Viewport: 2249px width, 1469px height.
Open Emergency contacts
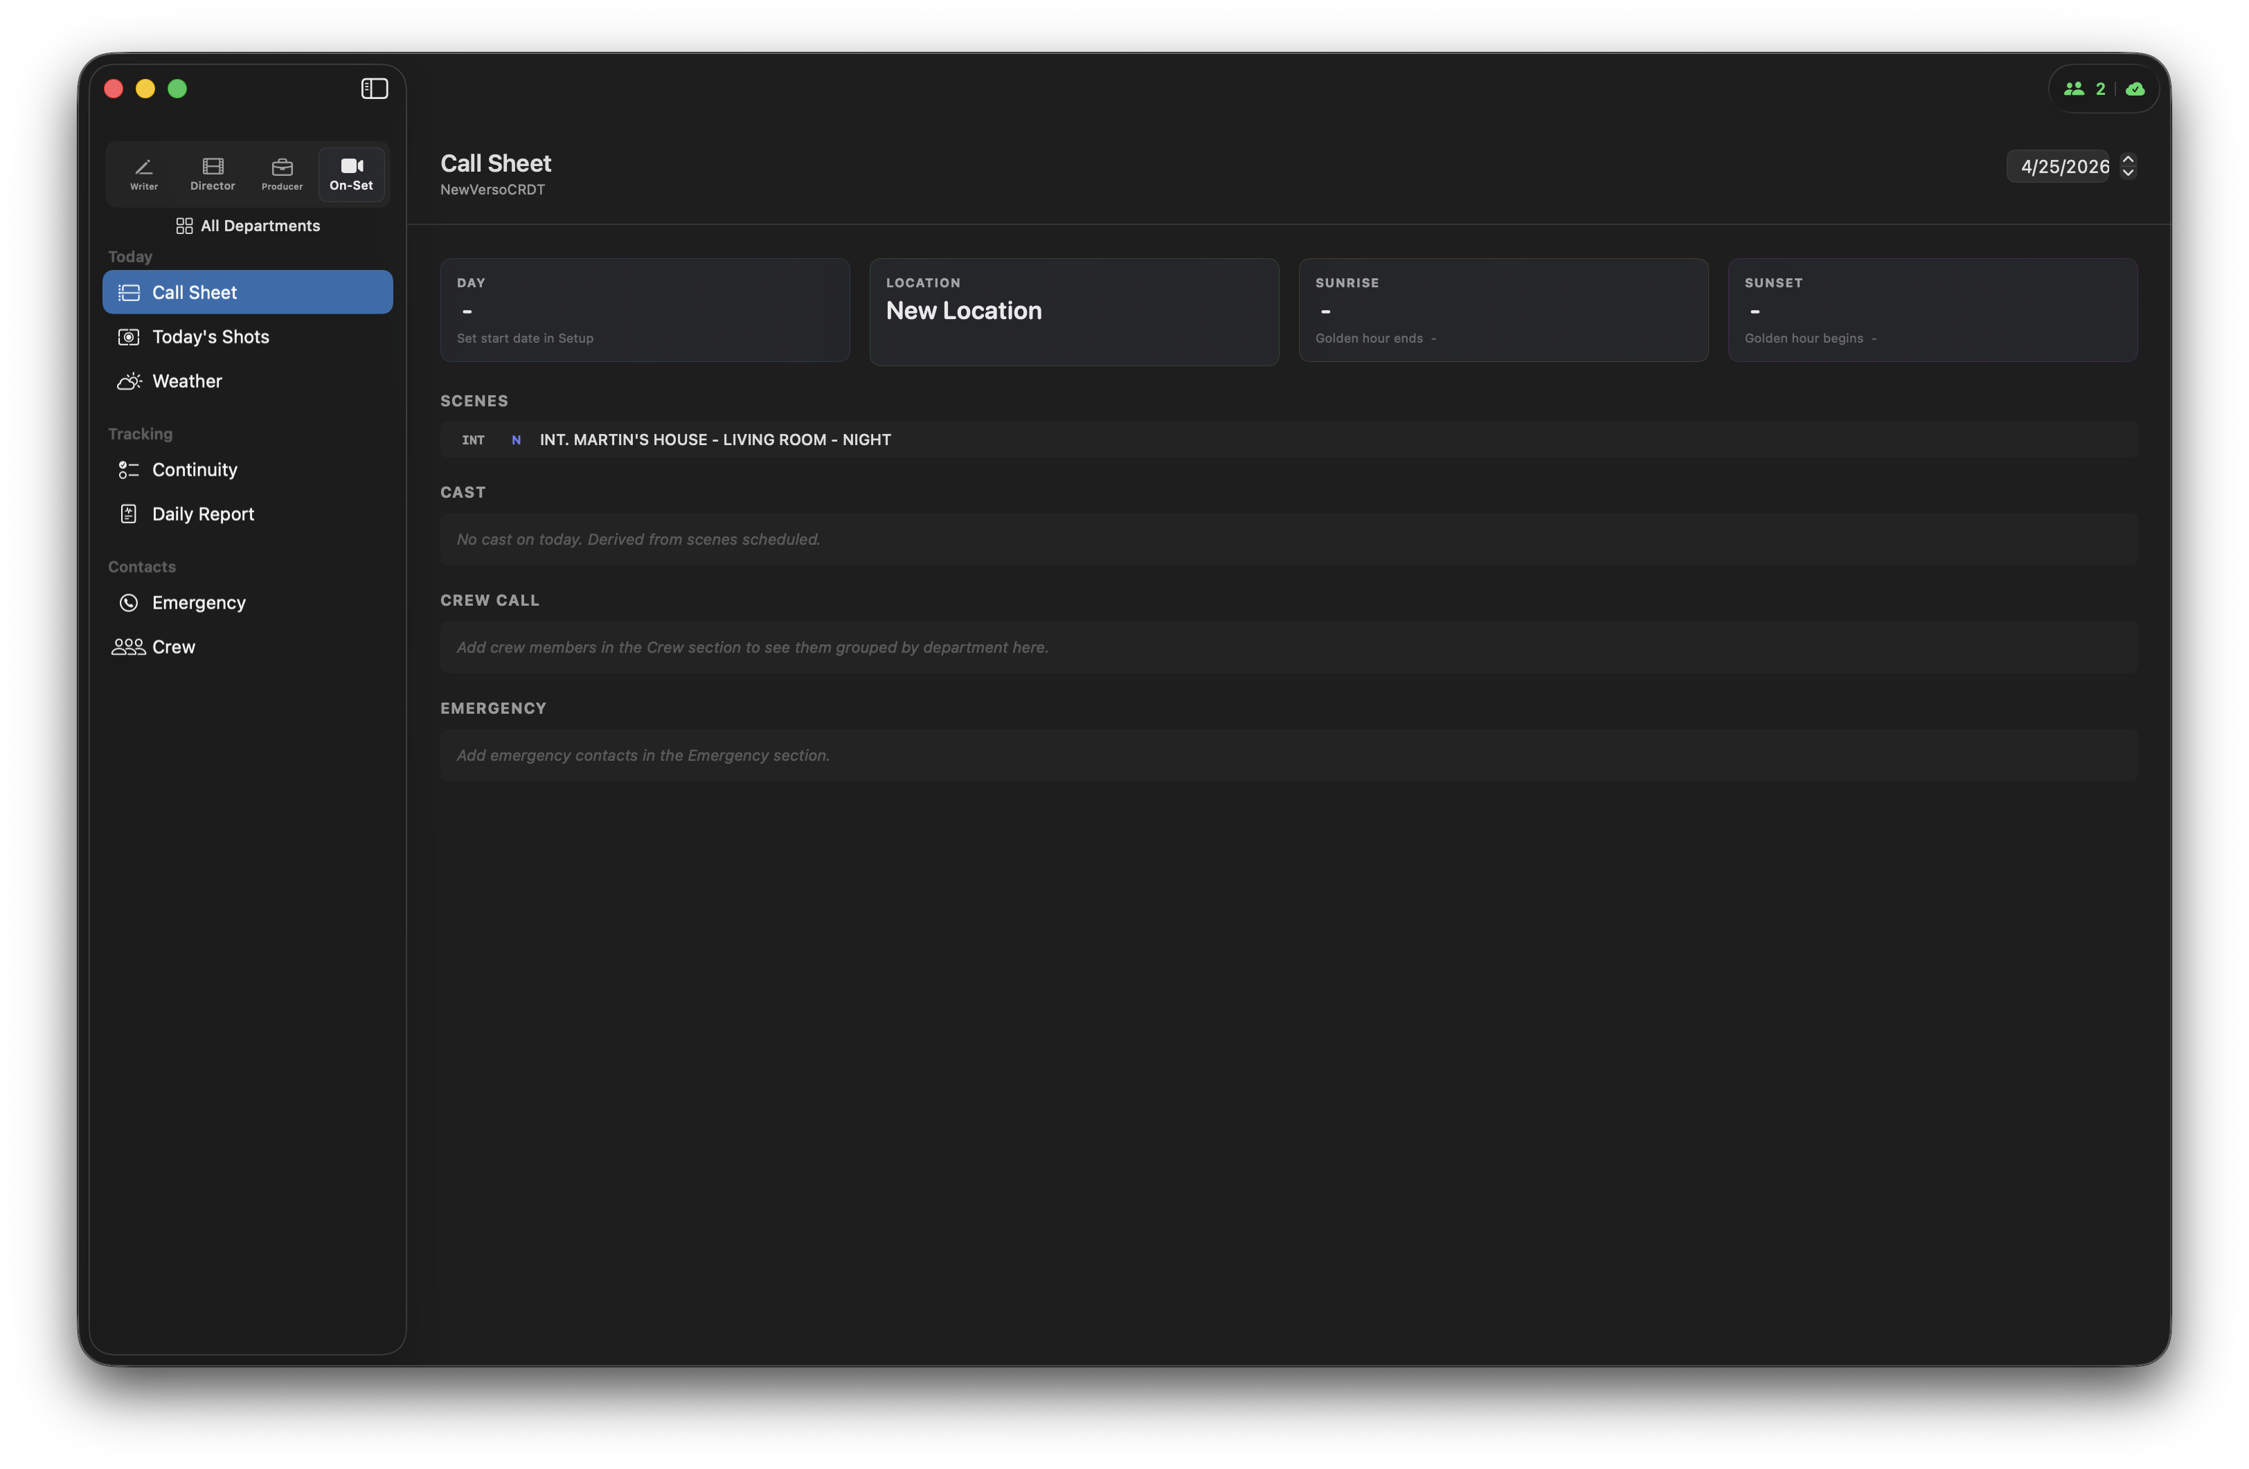199,604
